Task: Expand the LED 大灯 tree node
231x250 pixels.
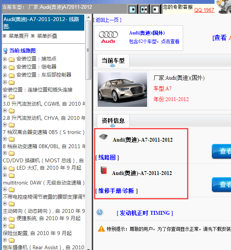Action: [x=5, y=168]
